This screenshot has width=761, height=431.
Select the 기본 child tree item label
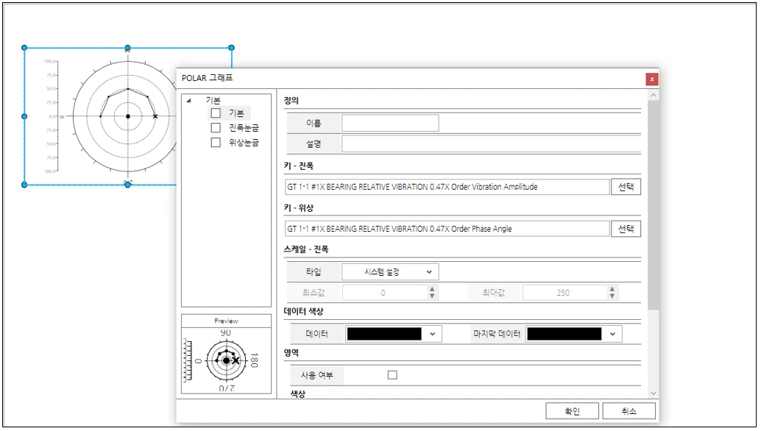pos(236,113)
